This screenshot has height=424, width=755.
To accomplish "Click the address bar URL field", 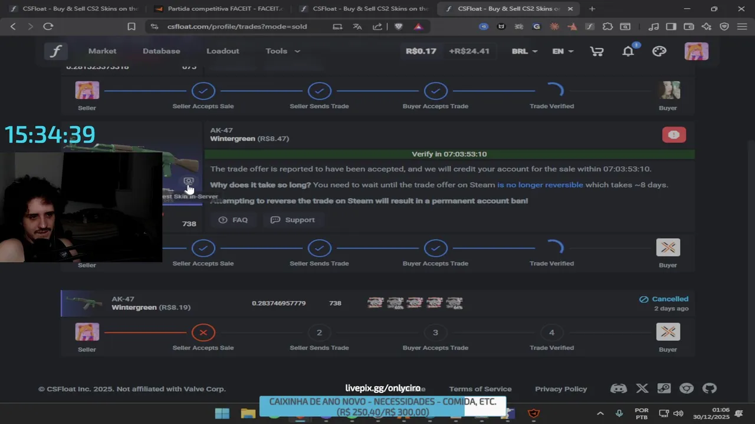I will 237,26.
